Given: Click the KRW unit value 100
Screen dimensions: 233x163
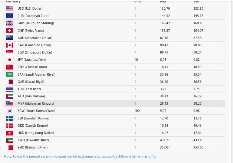Looking at the screenshot, I should tap(137, 111).
